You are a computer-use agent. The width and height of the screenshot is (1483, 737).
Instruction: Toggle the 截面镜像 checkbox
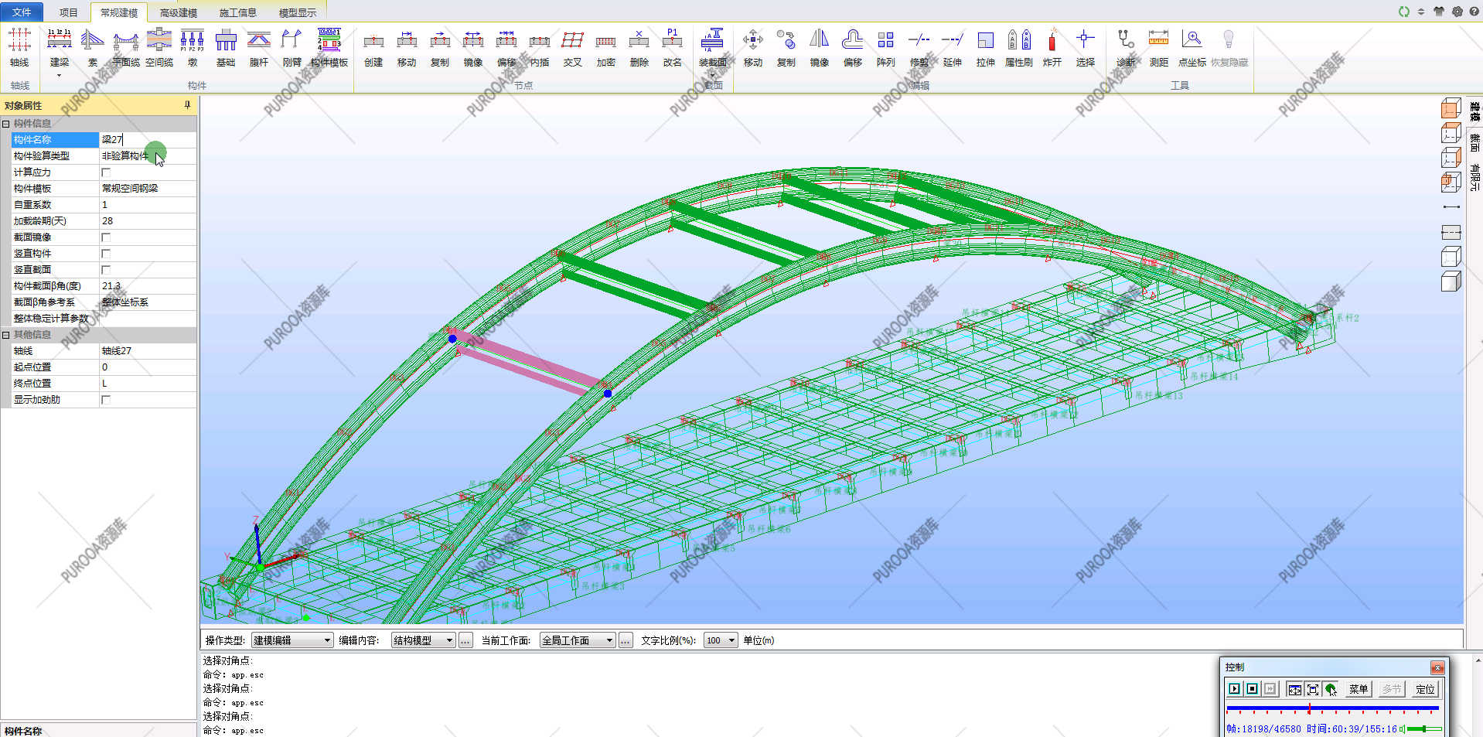106,237
